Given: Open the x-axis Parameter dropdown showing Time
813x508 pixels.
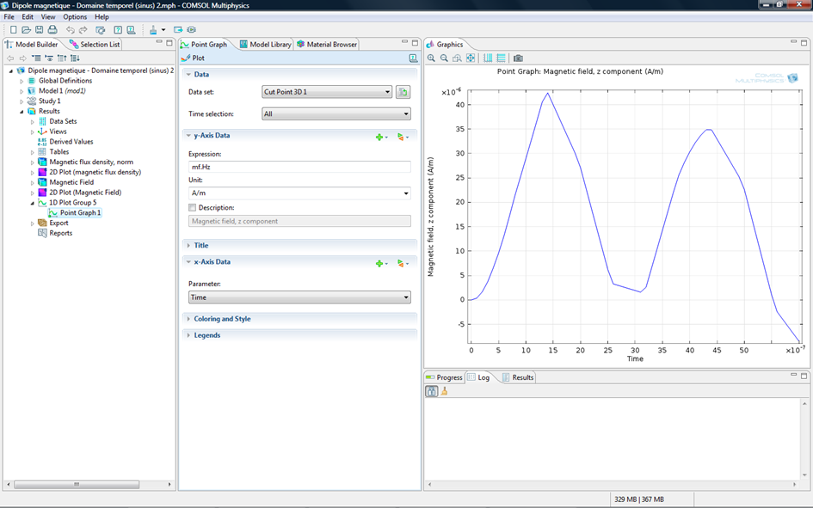Looking at the screenshot, I should pos(299,297).
